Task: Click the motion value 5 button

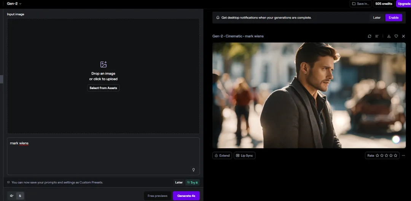Action: pyautogui.click(x=20, y=196)
